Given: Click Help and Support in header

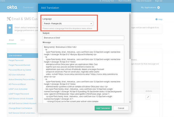Looking at the screenshot, I should [144, 1].
